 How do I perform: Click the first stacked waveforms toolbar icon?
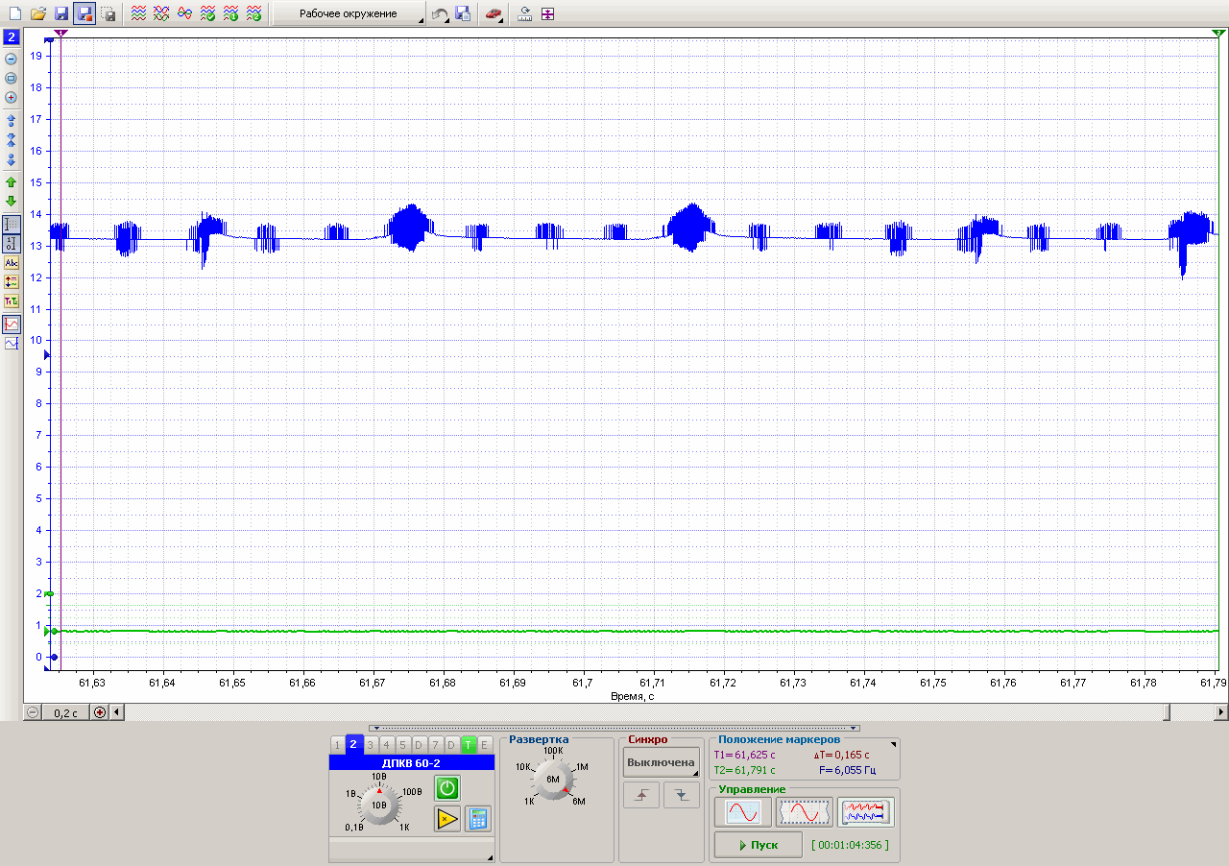point(139,13)
